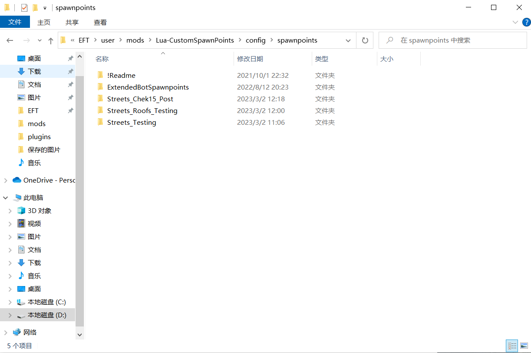Open the 文件 menu
Viewport: 531px width, 353px height.
(15, 22)
